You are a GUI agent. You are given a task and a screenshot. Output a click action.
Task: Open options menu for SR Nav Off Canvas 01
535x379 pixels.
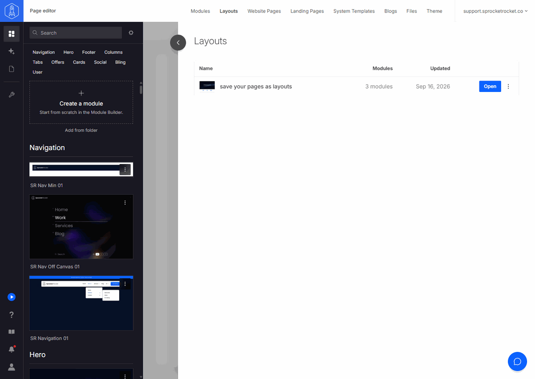tap(125, 203)
